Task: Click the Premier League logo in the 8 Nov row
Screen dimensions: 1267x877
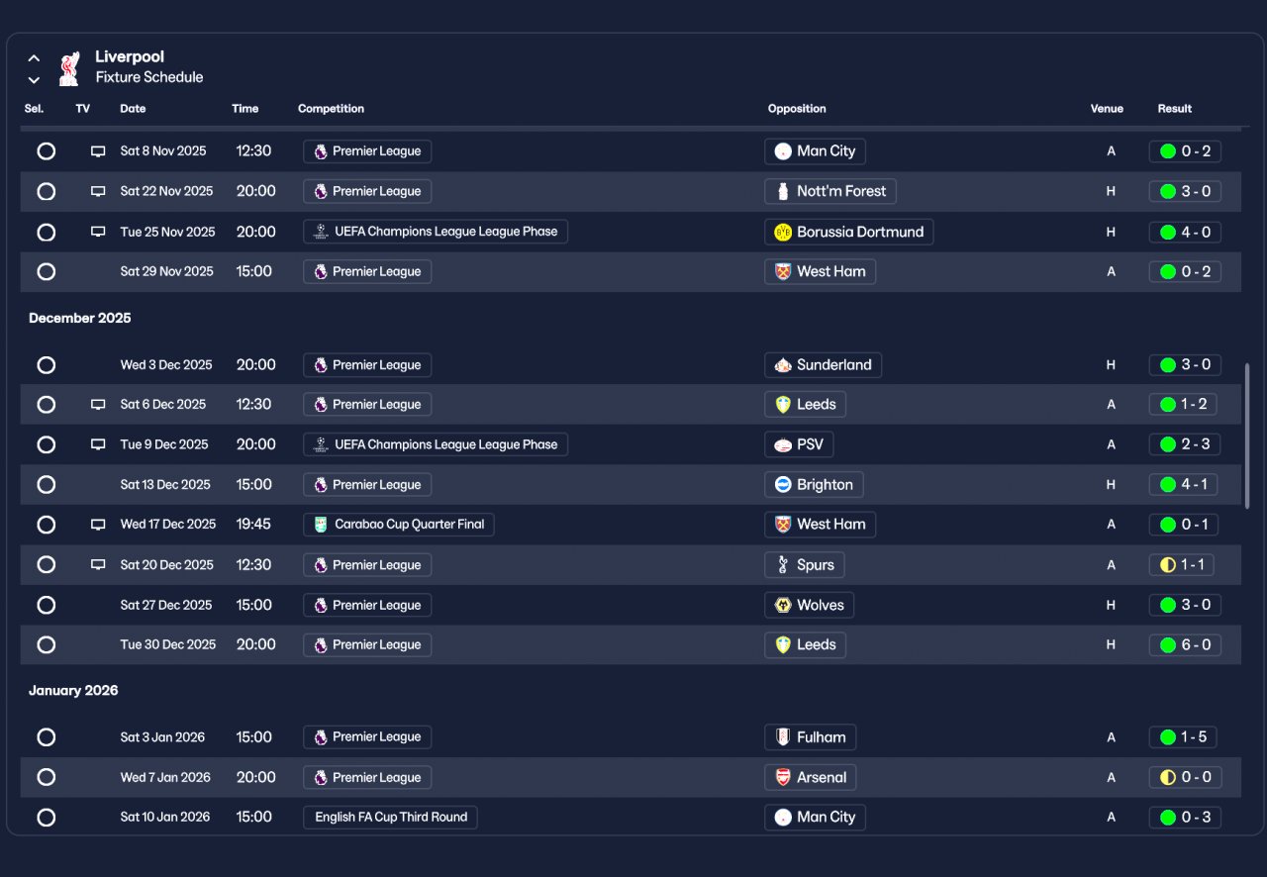Action: click(x=320, y=151)
